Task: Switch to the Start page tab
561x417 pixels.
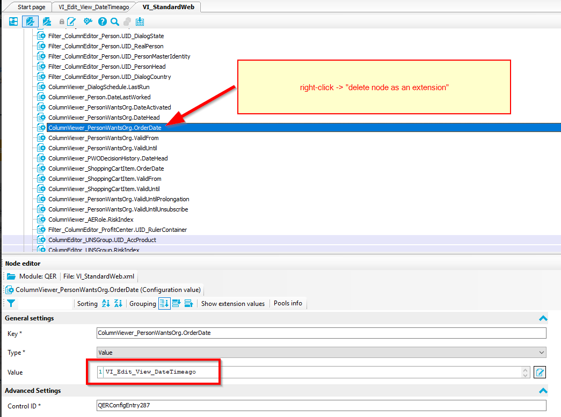Action: (x=31, y=6)
